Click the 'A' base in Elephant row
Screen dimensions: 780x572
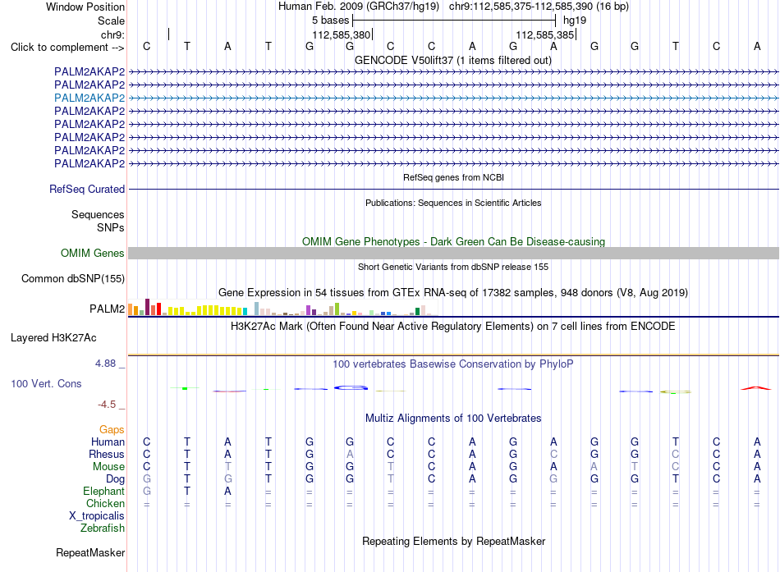tap(227, 491)
